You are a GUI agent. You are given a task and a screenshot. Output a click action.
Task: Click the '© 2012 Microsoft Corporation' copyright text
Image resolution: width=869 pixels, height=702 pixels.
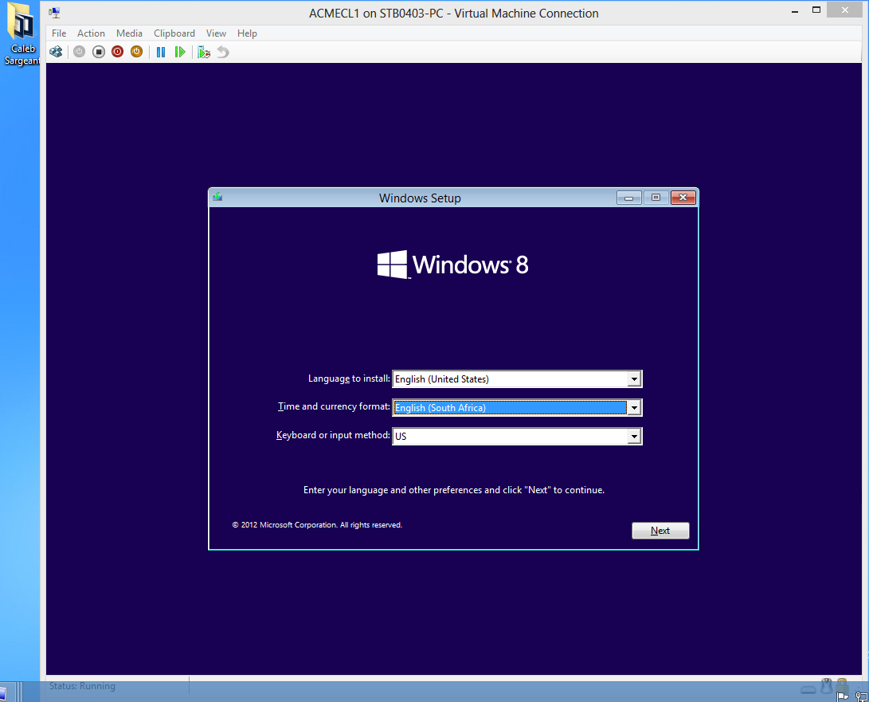317,524
